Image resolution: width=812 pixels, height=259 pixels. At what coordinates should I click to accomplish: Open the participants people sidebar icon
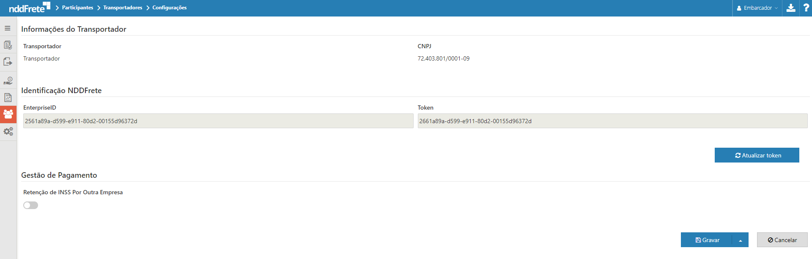pos(8,114)
